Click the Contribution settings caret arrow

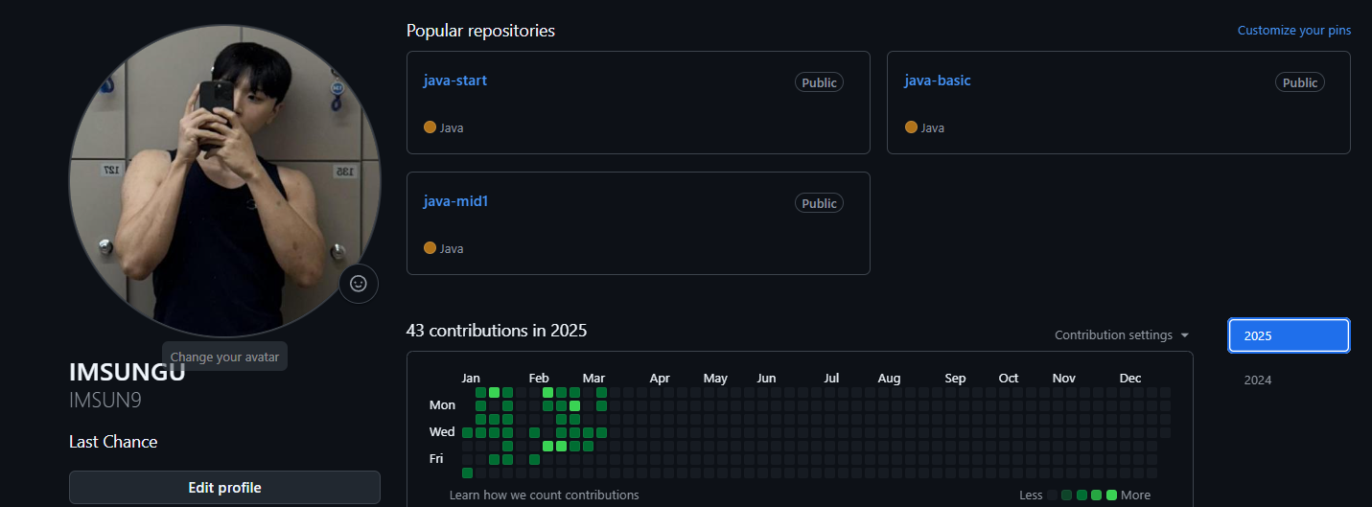pyautogui.click(x=1185, y=335)
